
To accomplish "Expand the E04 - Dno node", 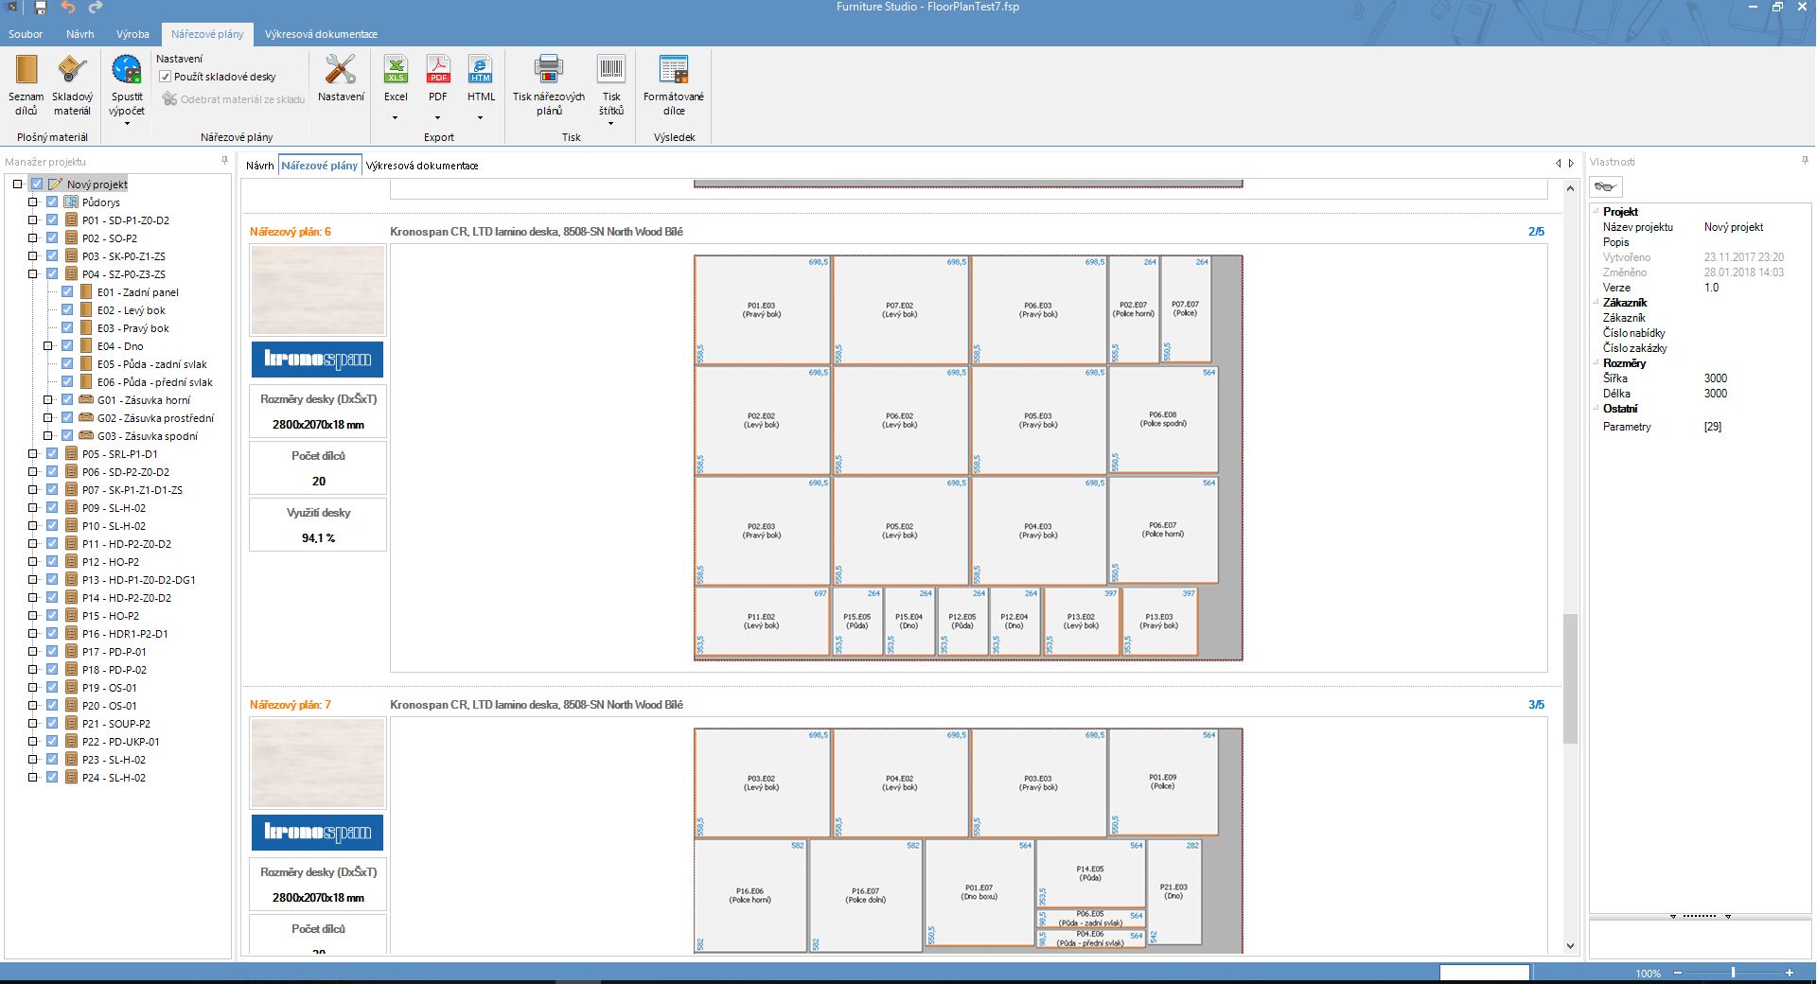I will coord(48,345).
